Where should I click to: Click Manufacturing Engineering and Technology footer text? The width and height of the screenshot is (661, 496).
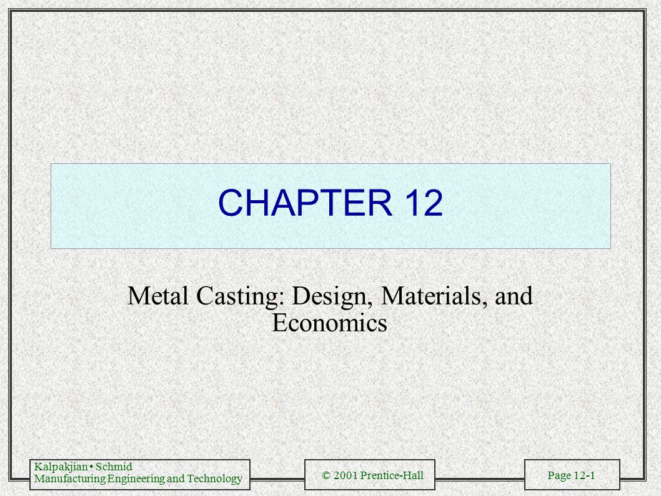click(138, 478)
